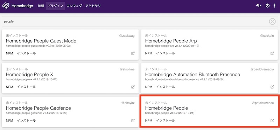Open external link for Homebridge People X
Screen dimensions: 280x130
pos(133,87)
